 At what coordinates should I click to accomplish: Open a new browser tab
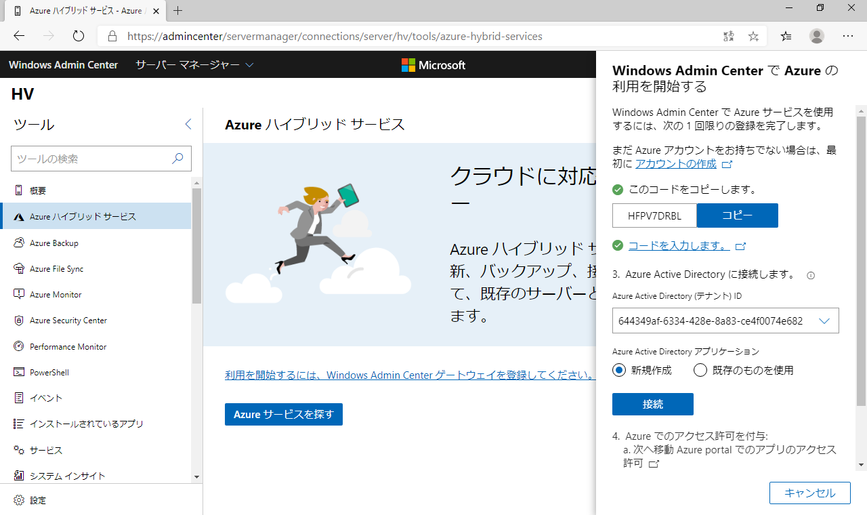point(178,11)
